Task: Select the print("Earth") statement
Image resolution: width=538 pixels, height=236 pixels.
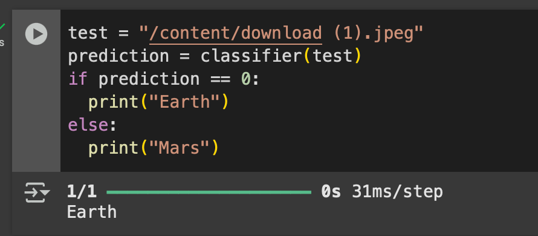Action: click(x=158, y=102)
